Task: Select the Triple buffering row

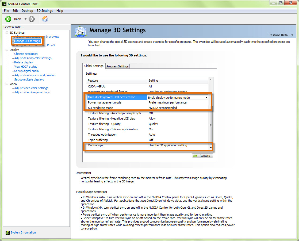Action: [x=148, y=140]
